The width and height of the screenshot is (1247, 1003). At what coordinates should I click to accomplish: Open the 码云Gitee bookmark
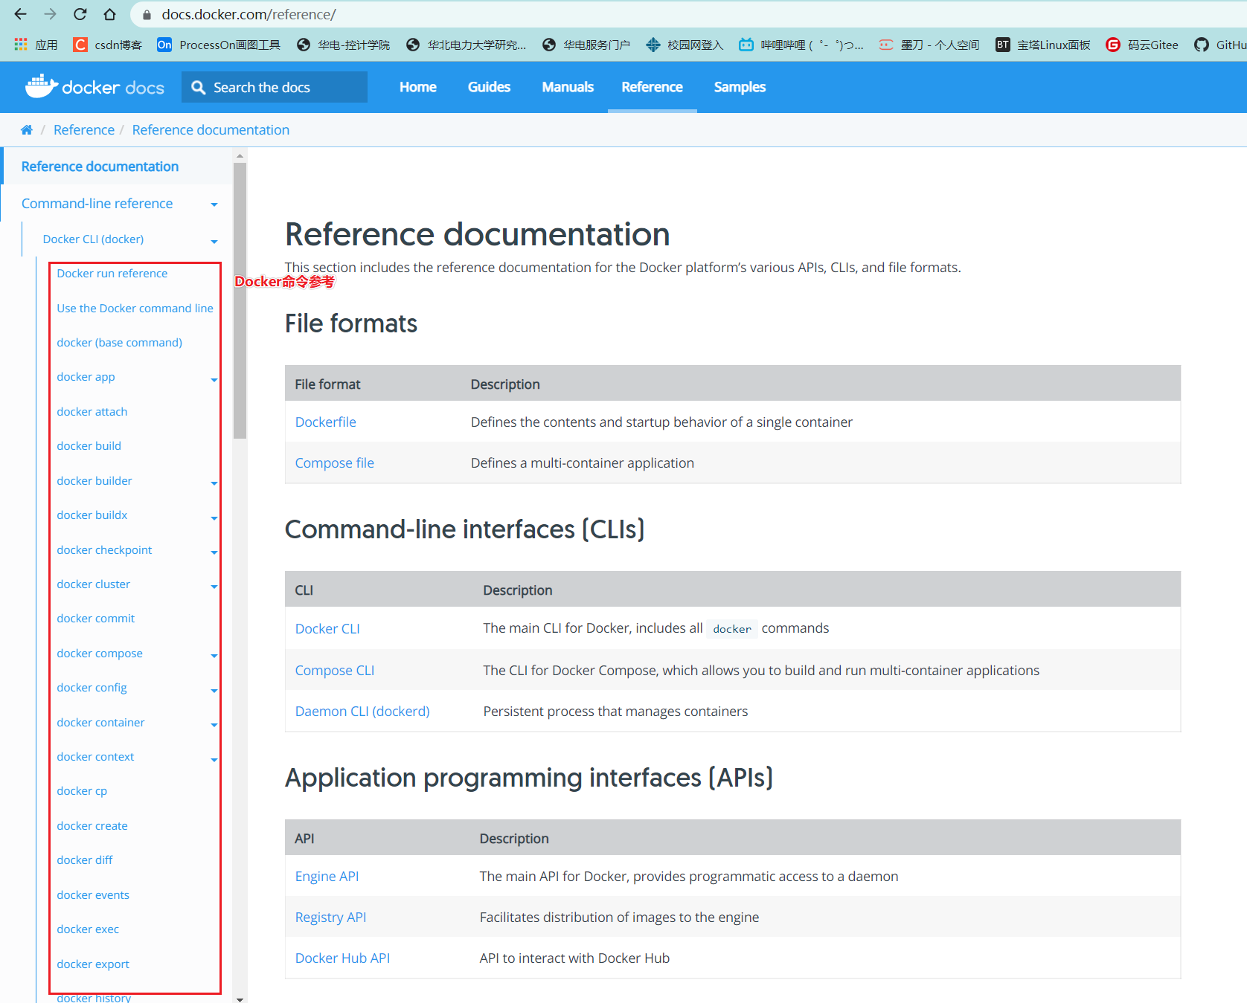1142,45
